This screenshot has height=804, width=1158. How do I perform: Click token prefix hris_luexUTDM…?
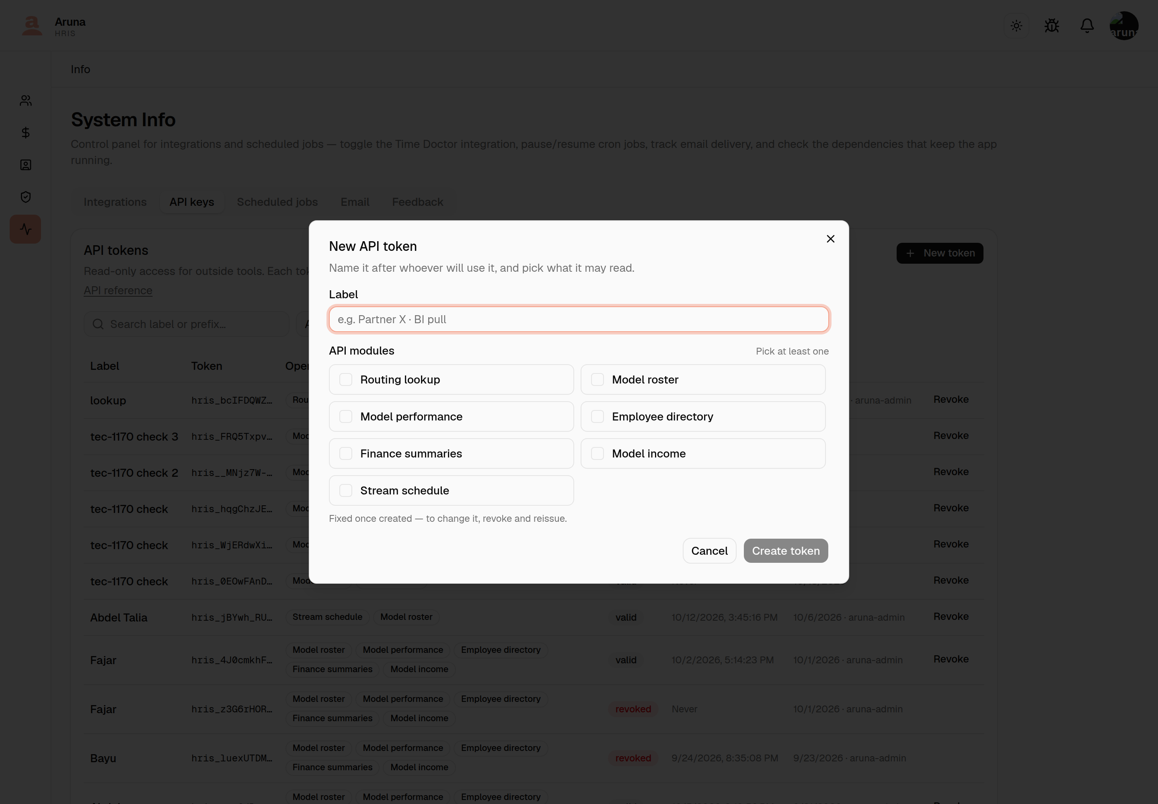click(232, 758)
